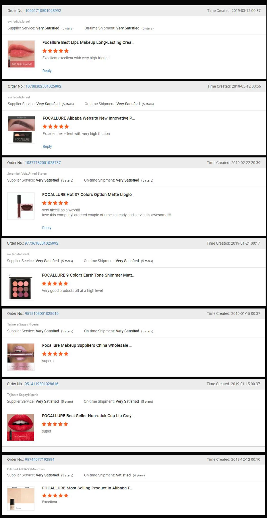Open the Focallure eyebrow palette thumbnail
The height and width of the screenshot is (518, 267).
point(22,129)
